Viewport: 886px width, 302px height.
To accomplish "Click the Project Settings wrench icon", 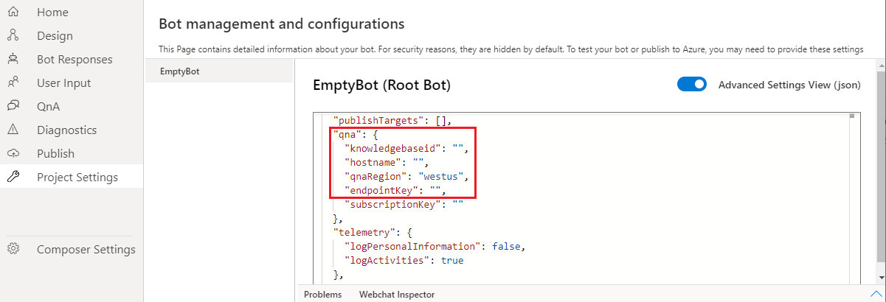I will coord(13,177).
